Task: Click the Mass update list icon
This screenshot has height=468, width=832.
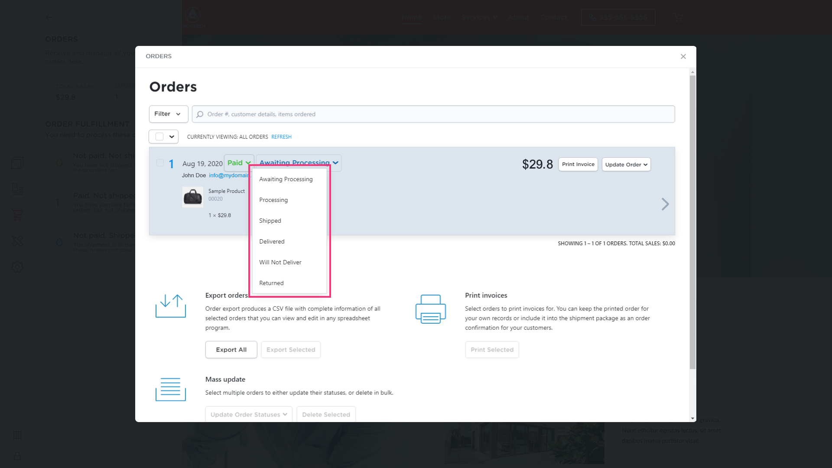Action: (x=171, y=389)
